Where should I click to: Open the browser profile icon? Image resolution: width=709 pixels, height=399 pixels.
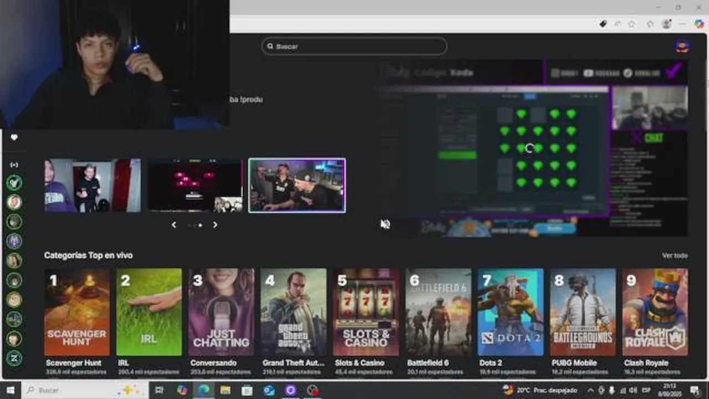pyautogui.click(x=667, y=24)
